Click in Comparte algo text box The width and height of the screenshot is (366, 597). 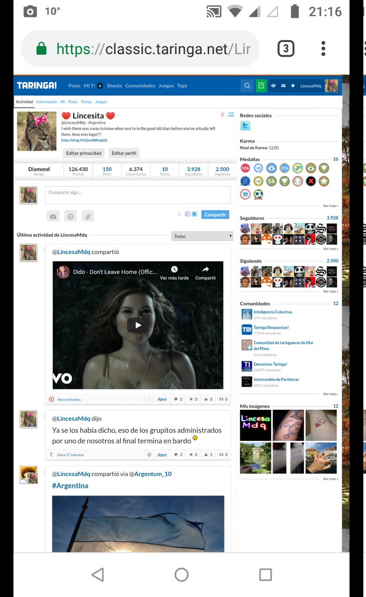pyautogui.click(x=138, y=195)
